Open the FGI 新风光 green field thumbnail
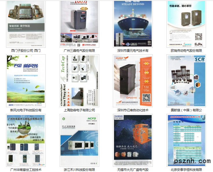Viewport: 213px width, 172px height. click(x=26, y=81)
